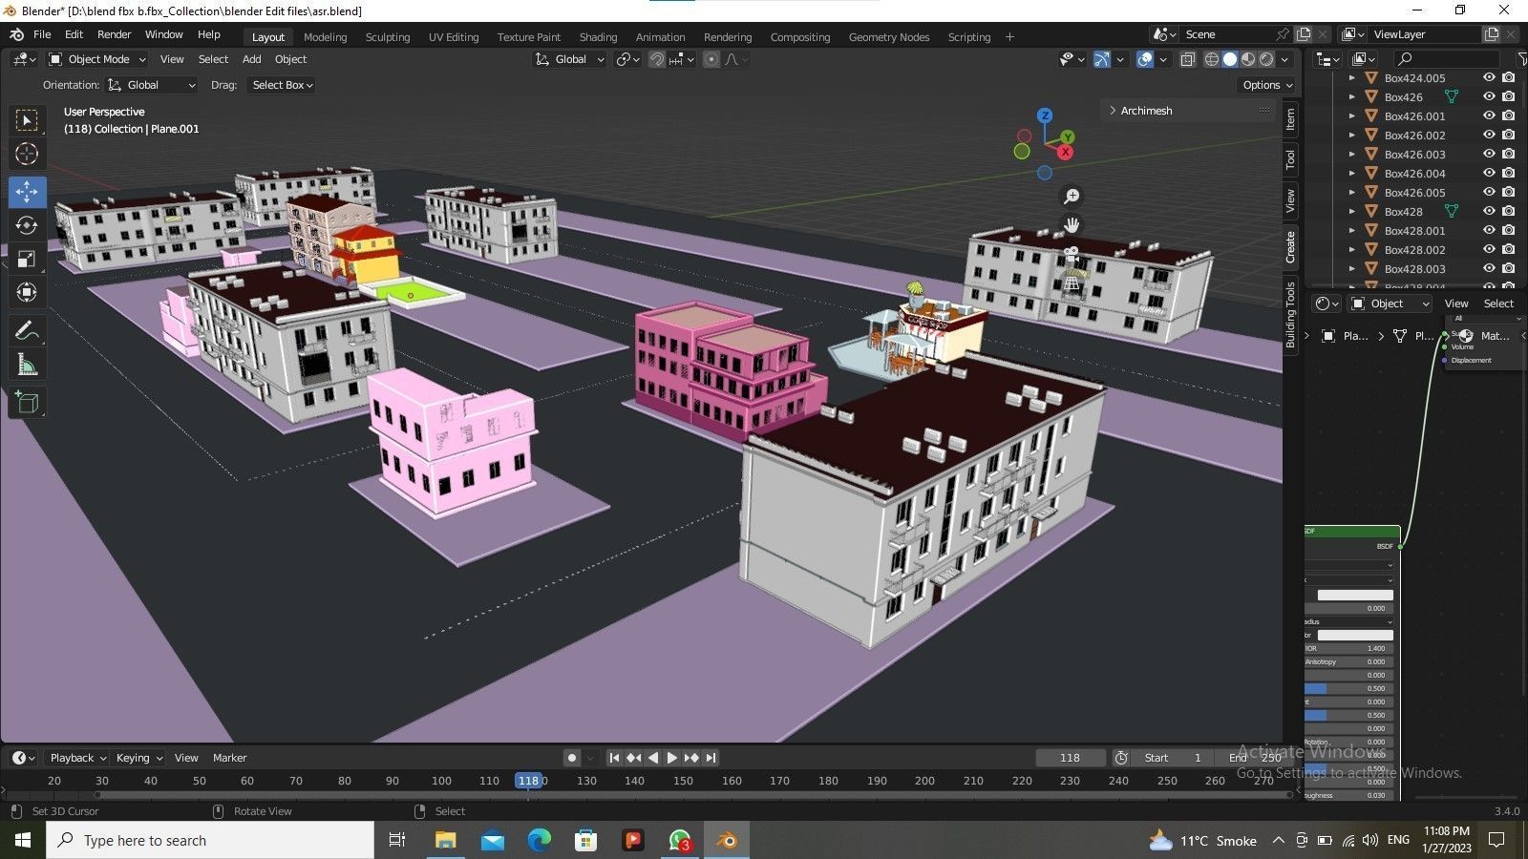Select the Select Box tool
The height and width of the screenshot is (859, 1528).
tap(27, 120)
